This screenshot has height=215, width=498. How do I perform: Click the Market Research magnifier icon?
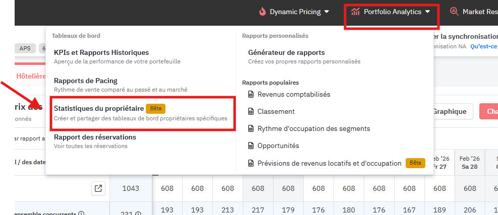454,12
